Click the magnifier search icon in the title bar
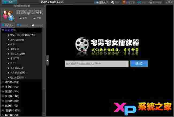The height and width of the screenshot is (117, 174). coord(112,2)
